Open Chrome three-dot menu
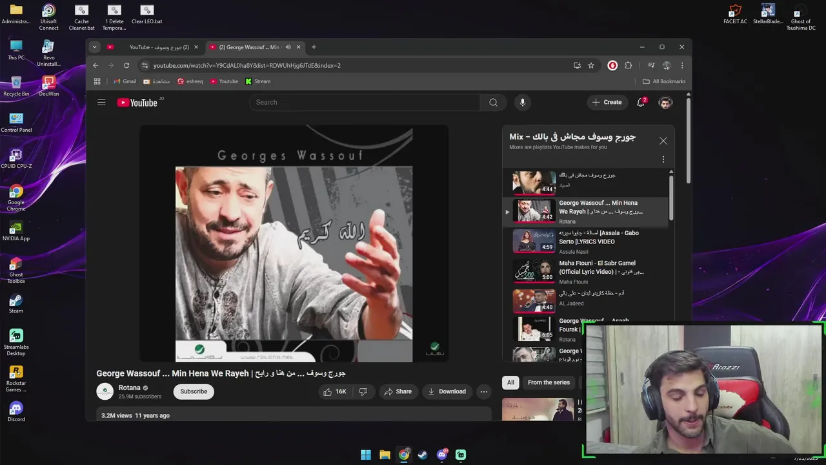 pyautogui.click(x=682, y=65)
